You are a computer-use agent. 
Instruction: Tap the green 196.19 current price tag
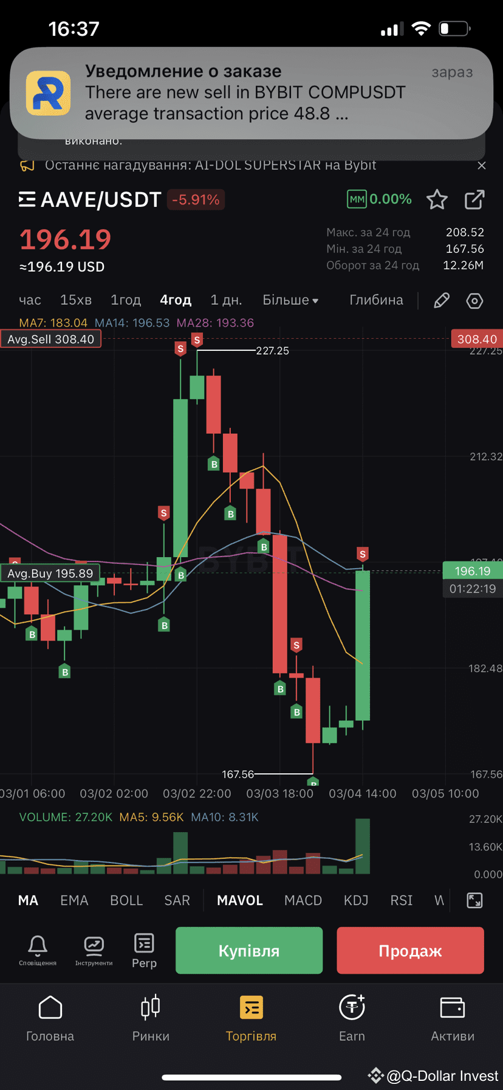click(473, 571)
